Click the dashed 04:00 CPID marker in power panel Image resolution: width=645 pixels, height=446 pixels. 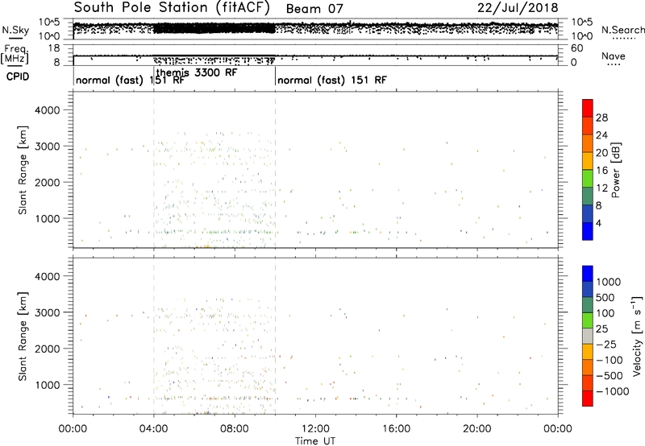point(154,170)
